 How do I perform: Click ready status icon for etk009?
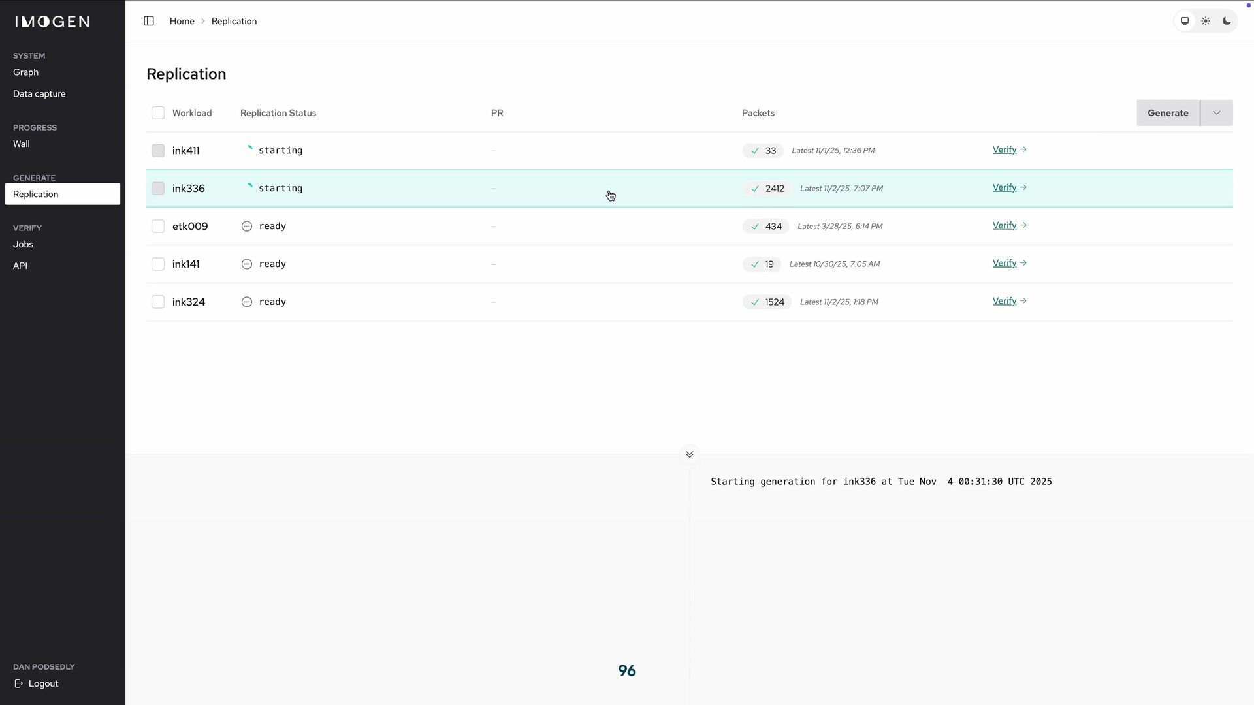tap(247, 227)
